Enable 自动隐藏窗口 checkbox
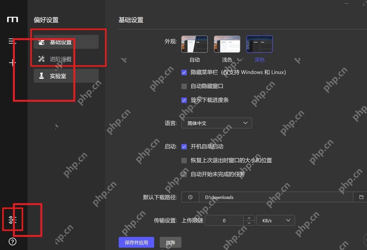 pyautogui.click(x=184, y=86)
